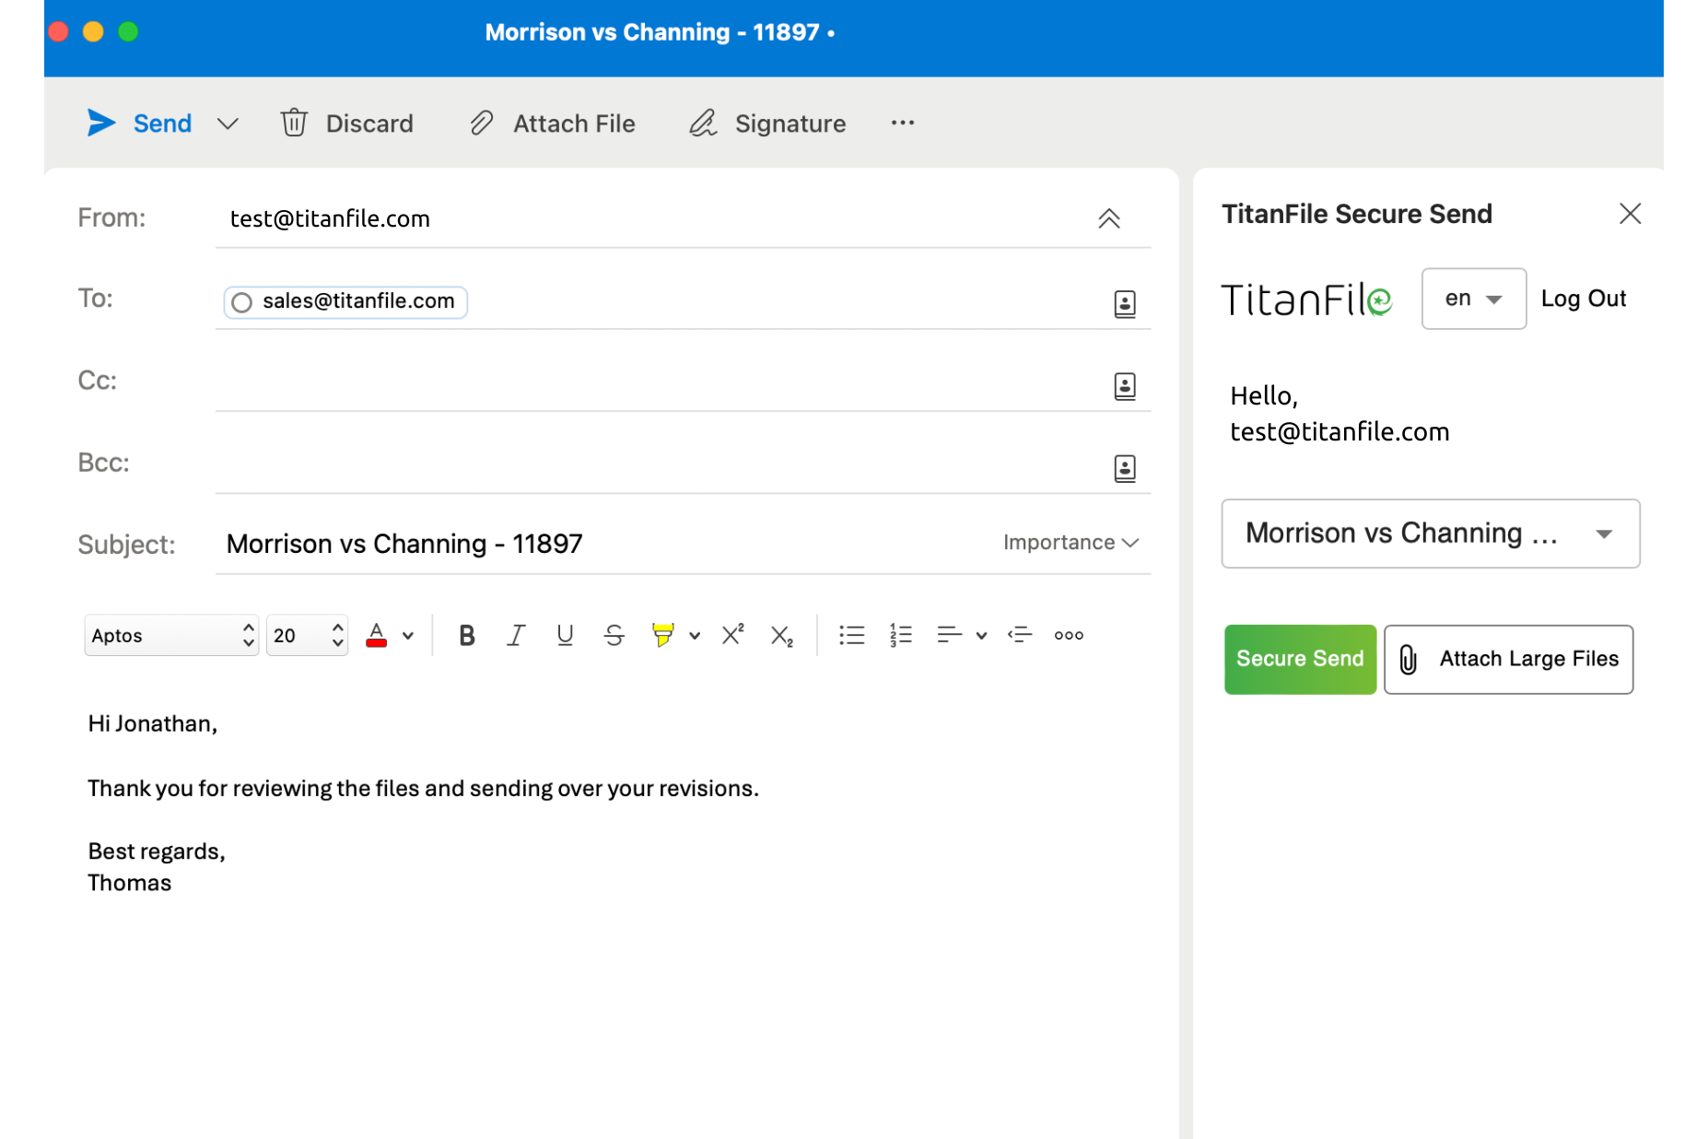Click the Send button label

click(162, 123)
